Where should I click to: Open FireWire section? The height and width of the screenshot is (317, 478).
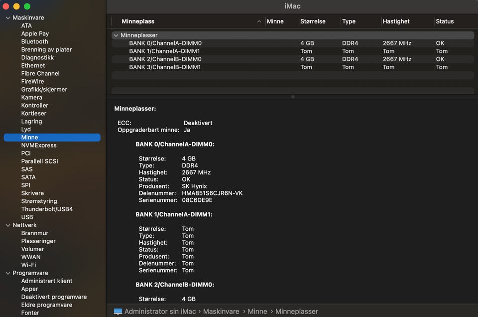(x=33, y=81)
